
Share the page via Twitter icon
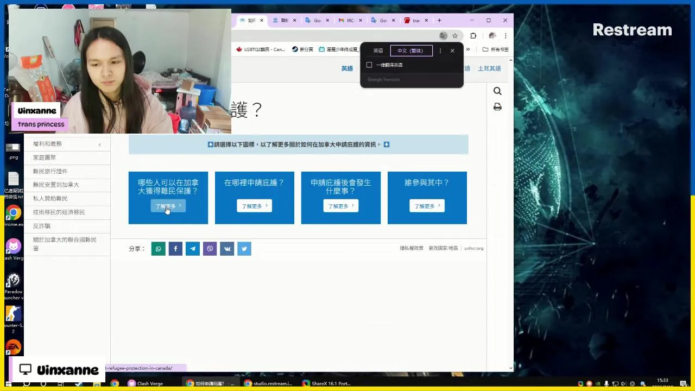click(244, 249)
